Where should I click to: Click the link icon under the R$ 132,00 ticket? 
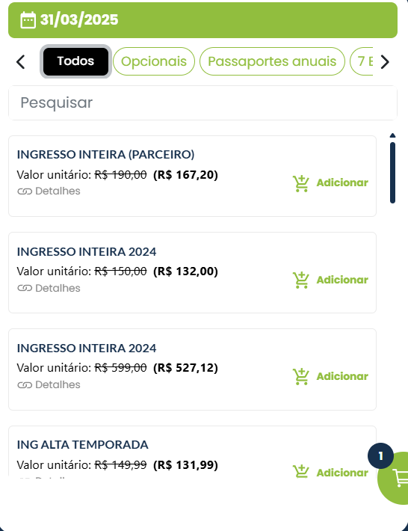[x=25, y=288]
